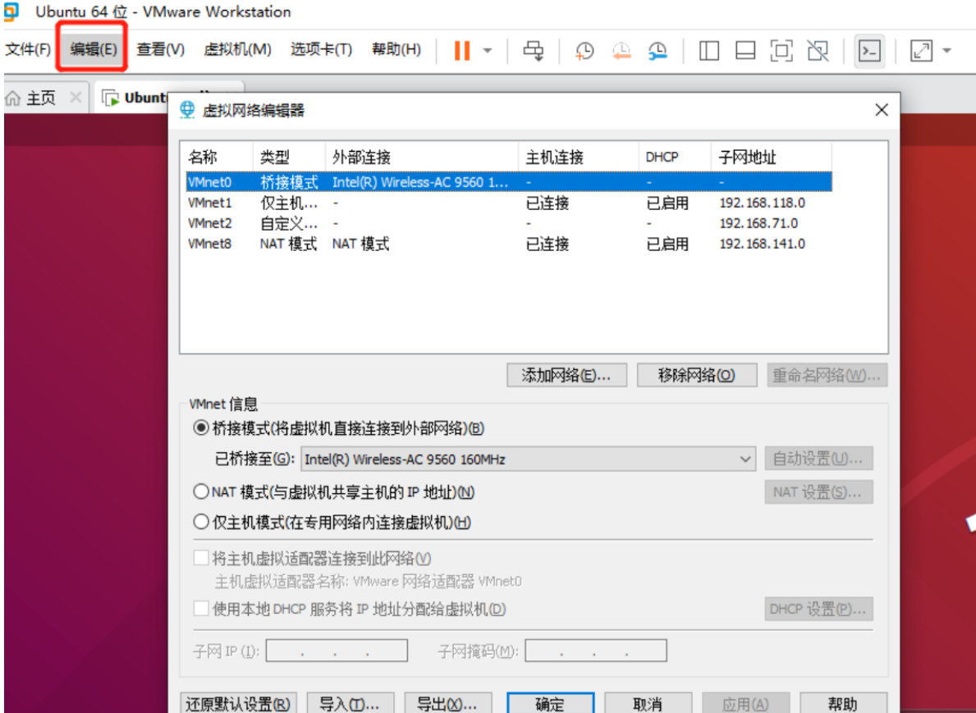Enter full screen mode icon

781,50
